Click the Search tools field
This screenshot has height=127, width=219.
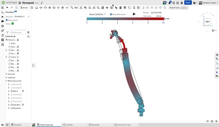tap(178, 8)
